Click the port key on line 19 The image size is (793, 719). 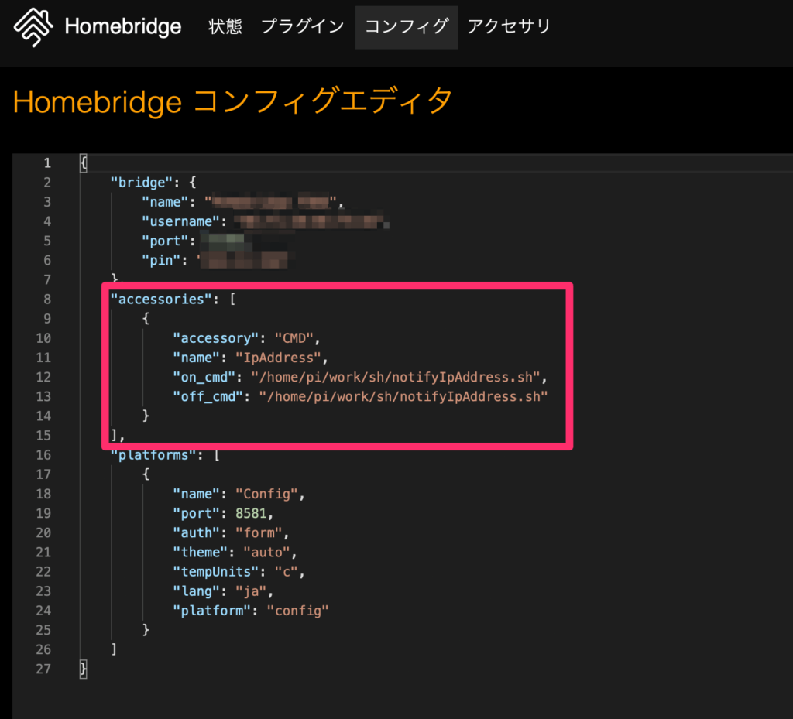pyautogui.click(x=196, y=513)
